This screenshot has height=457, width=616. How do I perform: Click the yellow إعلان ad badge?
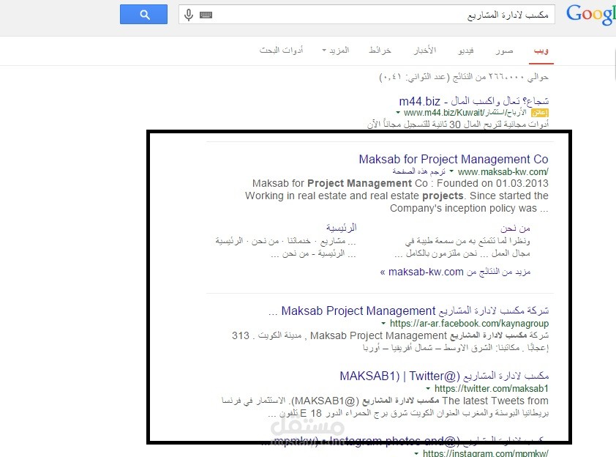(540, 113)
